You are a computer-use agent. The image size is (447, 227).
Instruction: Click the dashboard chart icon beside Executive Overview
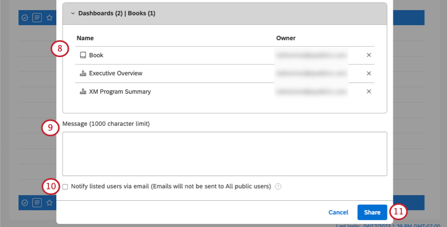tap(83, 73)
